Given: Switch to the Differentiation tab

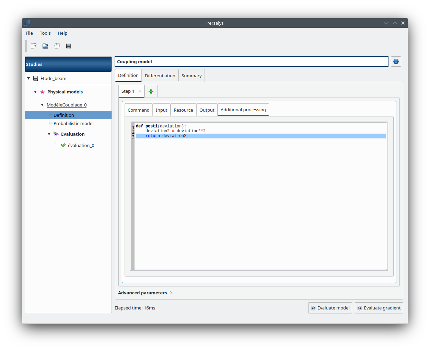Looking at the screenshot, I should click(160, 76).
